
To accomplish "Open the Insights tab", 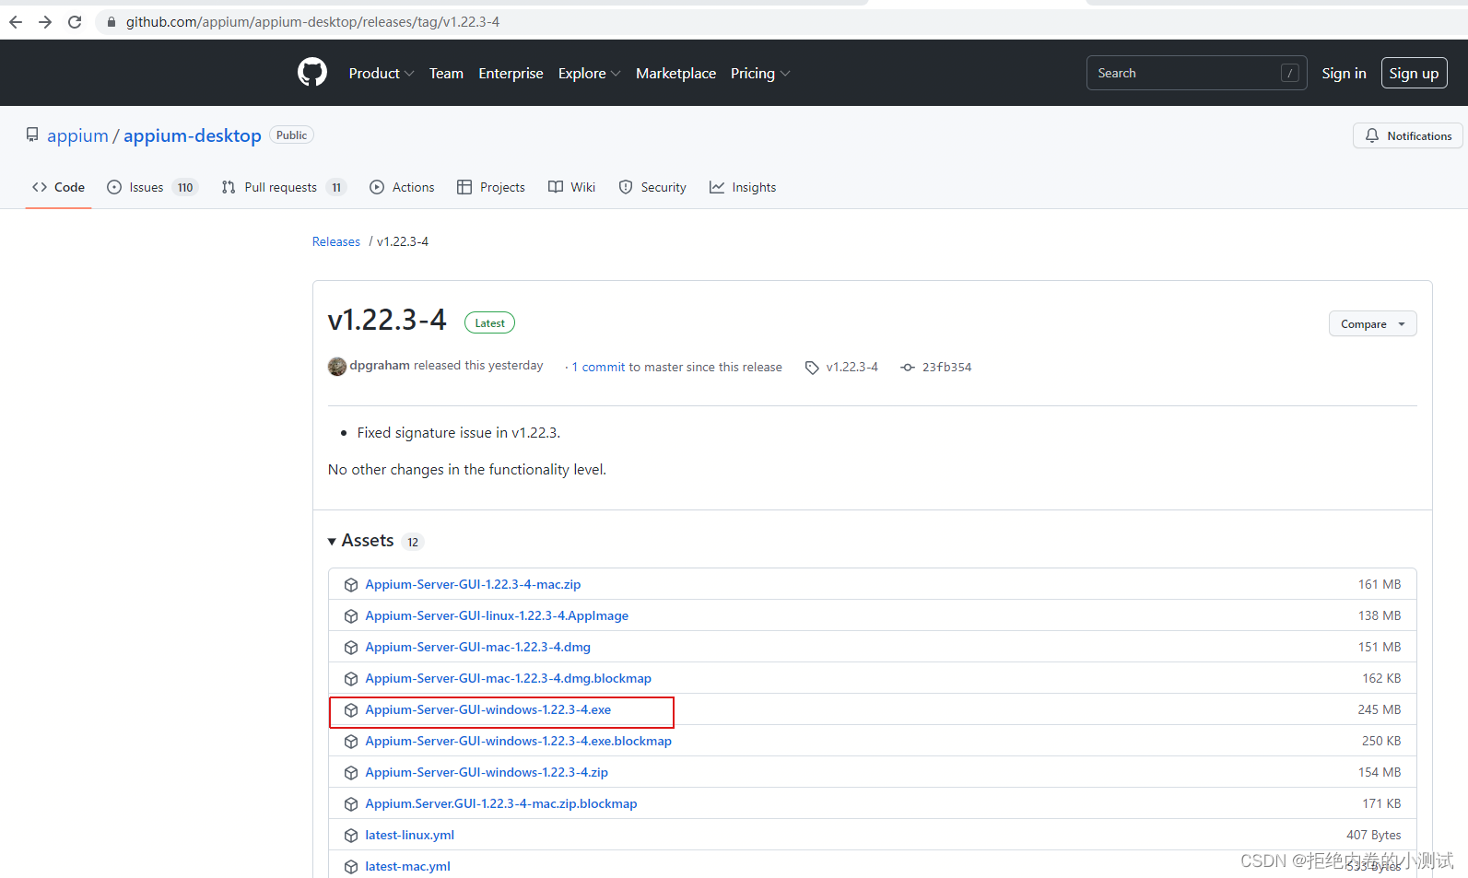I will (743, 187).
